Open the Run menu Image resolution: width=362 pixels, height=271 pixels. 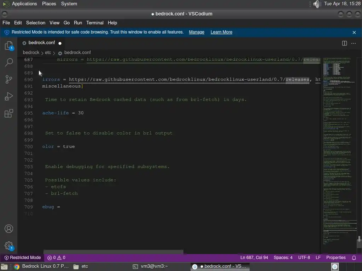78,23
